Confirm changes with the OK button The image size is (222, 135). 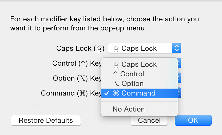tap(193, 120)
